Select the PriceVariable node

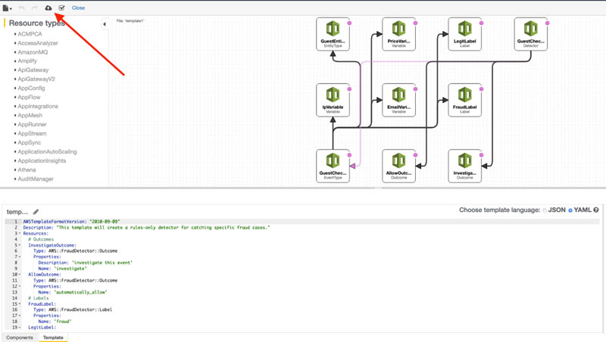399,34
